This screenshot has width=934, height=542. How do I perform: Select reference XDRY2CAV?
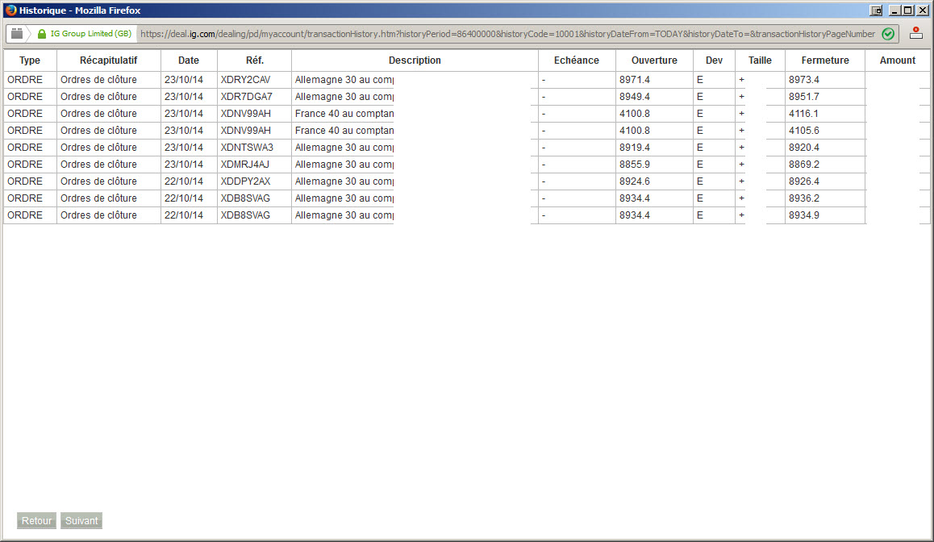(245, 80)
